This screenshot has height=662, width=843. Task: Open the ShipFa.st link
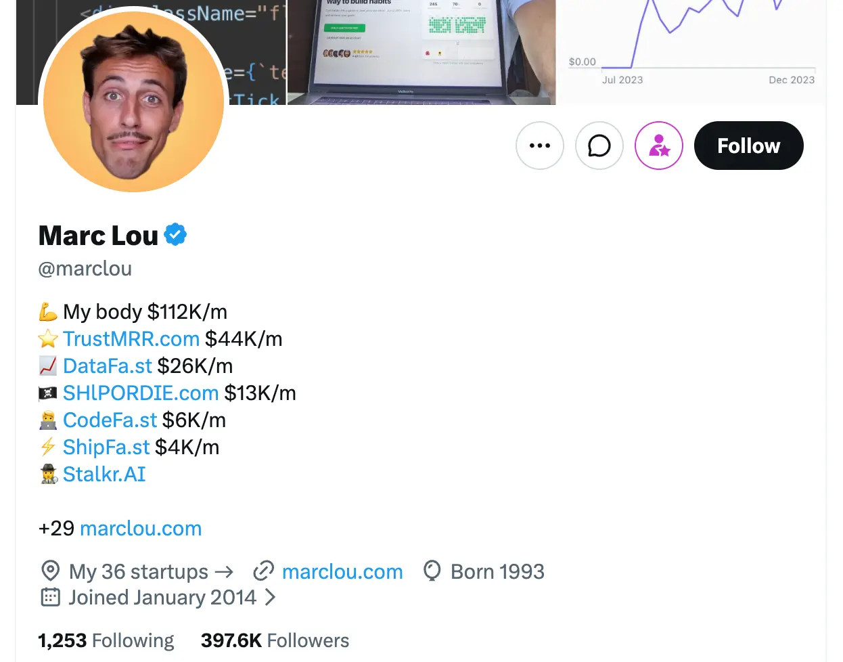pos(106,447)
